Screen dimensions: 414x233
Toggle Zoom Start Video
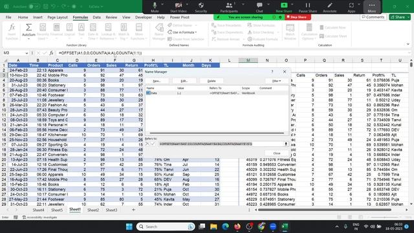179,5
